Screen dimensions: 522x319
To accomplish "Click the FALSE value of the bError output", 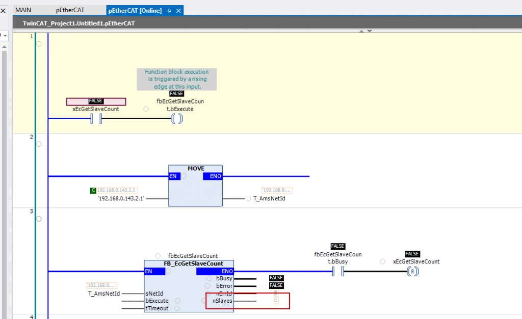I will [276, 285].
